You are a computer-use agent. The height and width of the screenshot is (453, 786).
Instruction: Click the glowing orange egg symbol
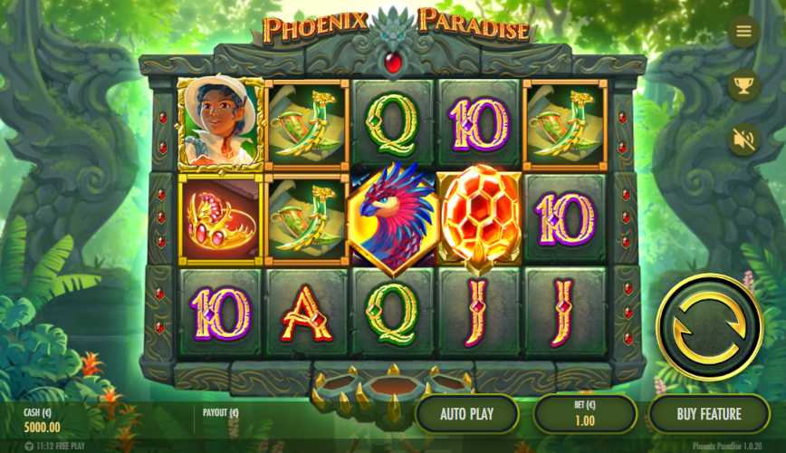[480, 218]
